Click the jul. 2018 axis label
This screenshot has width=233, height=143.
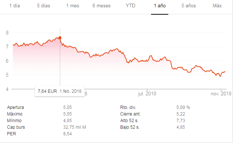147,93
